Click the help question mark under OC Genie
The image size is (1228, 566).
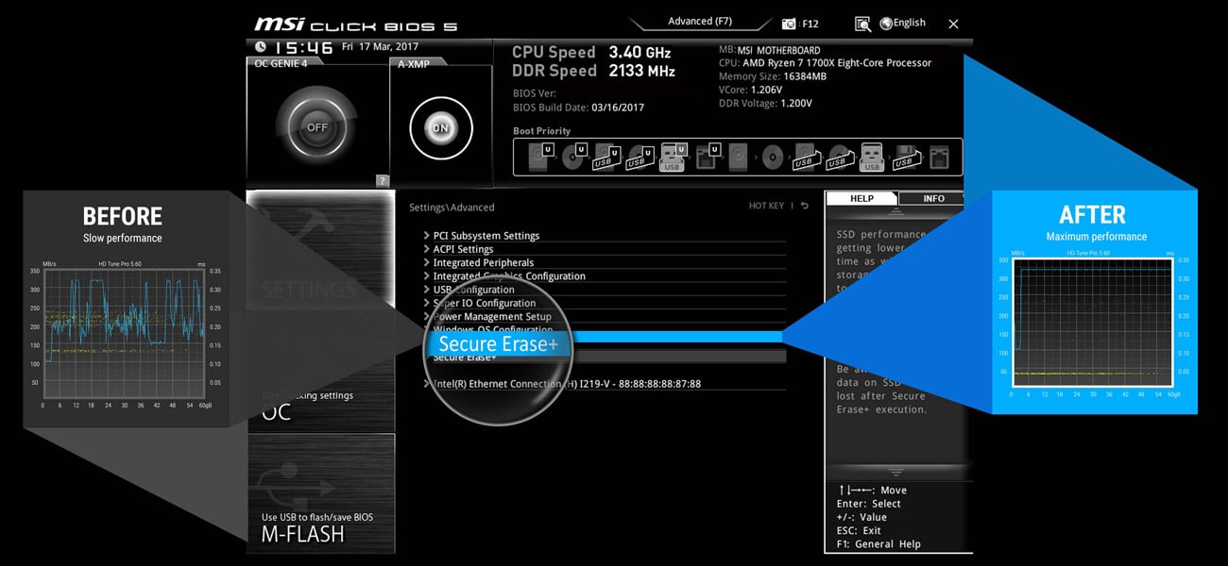pos(383,180)
